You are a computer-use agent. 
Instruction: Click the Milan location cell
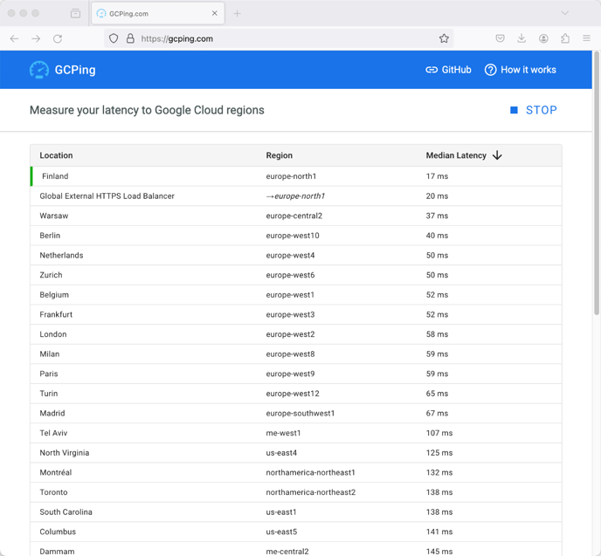(50, 354)
